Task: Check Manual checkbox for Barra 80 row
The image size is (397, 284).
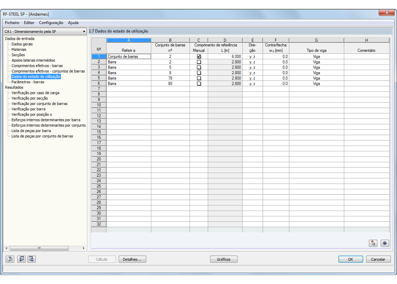Action: pos(199,84)
